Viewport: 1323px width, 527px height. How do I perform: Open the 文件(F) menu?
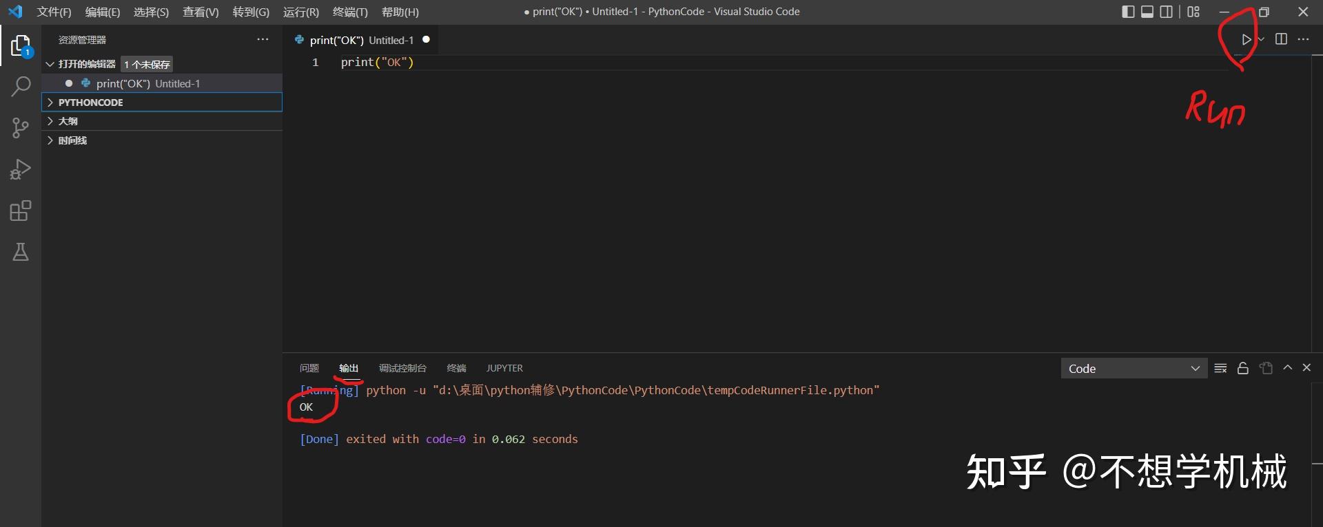(54, 12)
